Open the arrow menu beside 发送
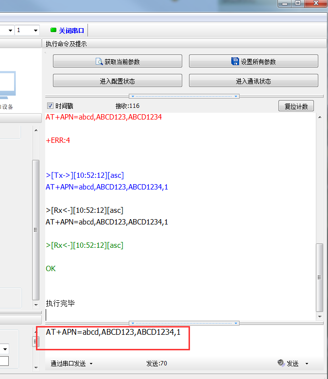Viewport: 328px width, 379px height. (x=307, y=363)
